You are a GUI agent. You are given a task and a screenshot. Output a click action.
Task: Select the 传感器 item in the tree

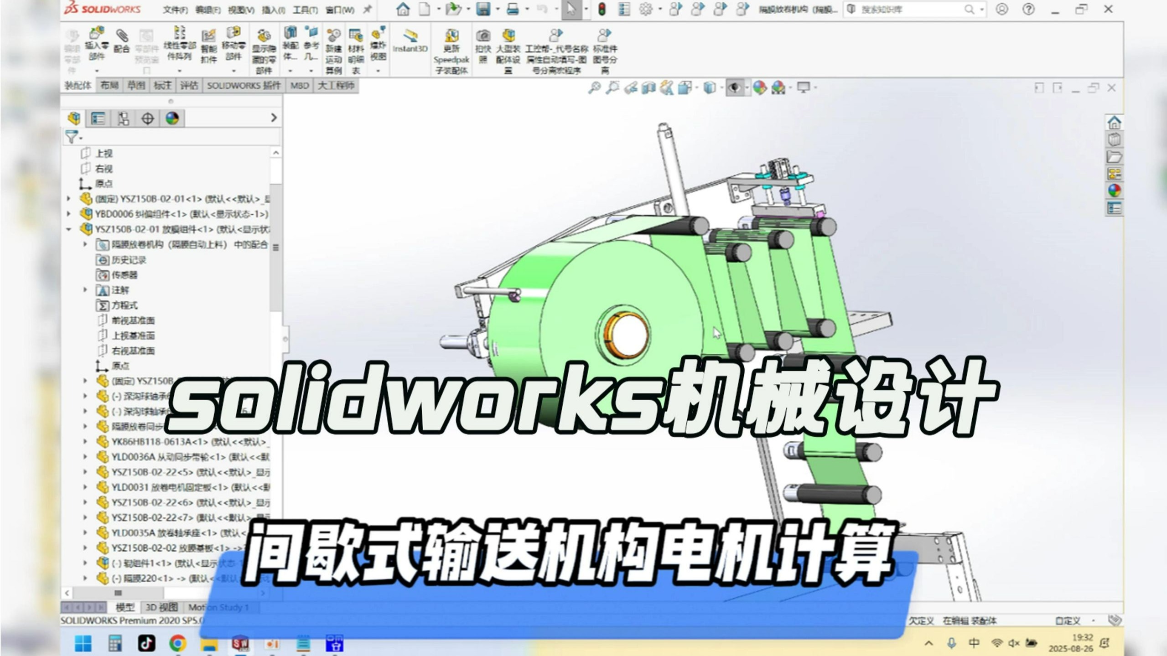pos(117,275)
